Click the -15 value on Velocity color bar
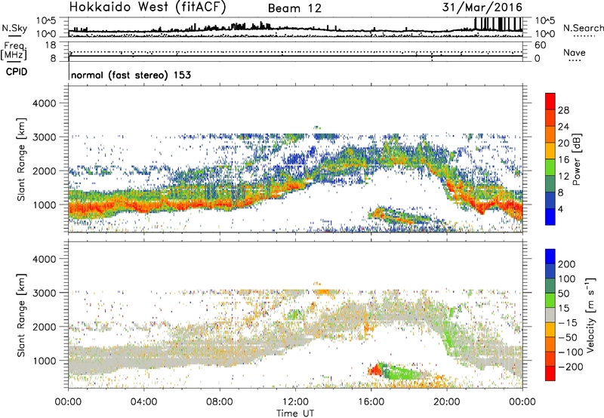 [568, 323]
